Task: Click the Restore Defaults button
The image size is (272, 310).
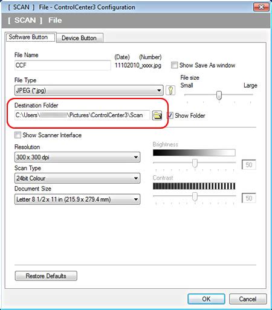Action: tap(46, 276)
